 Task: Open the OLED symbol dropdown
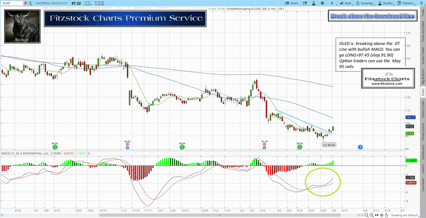[25, 3]
